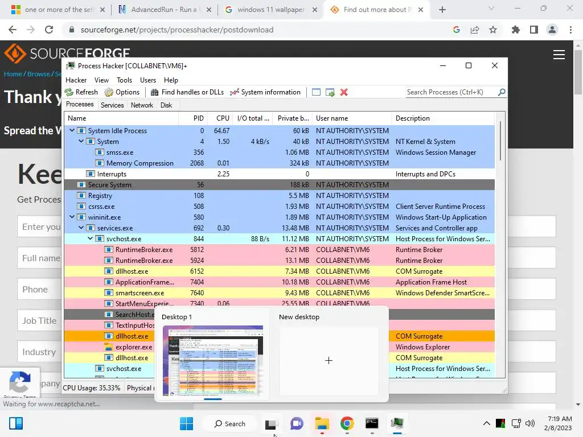Open the Chat taskbar icon
The width and height of the screenshot is (583, 437).
click(297, 423)
